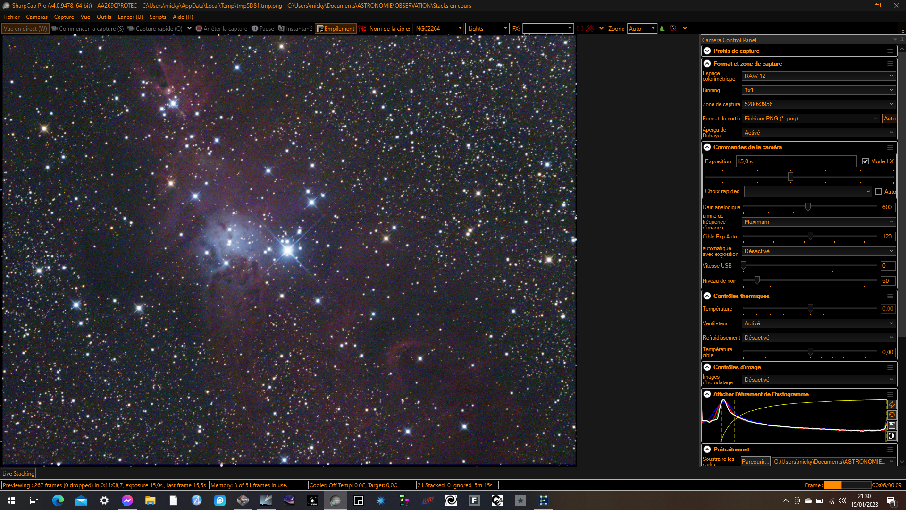The width and height of the screenshot is (906, 510).
Task: Expand the Espace colorimétrique RAW 12 dropdown
Action: coord(819,76)
